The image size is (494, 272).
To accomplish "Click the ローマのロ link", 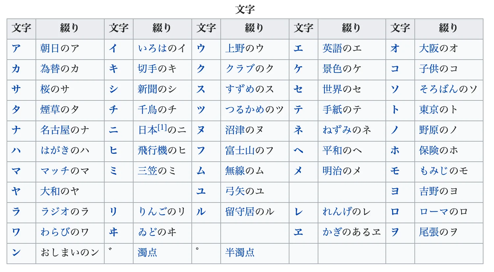I will point(443,212).
